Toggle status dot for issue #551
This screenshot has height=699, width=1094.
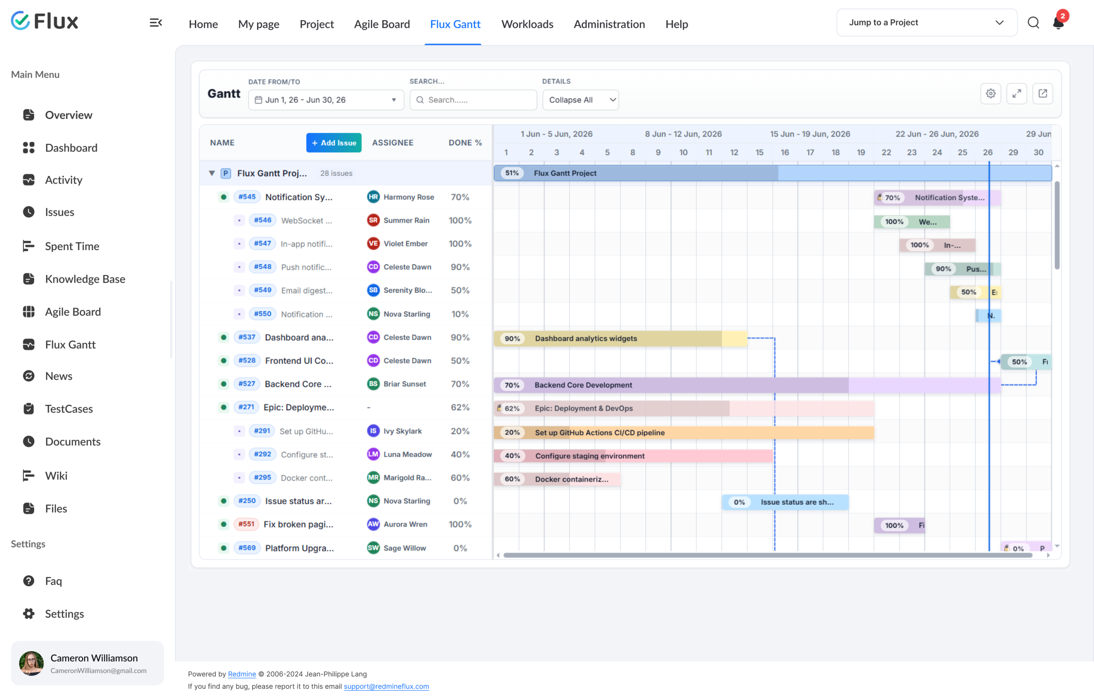point(224,524)
